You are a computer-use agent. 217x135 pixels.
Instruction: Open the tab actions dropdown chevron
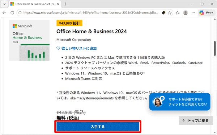(4, 4)
